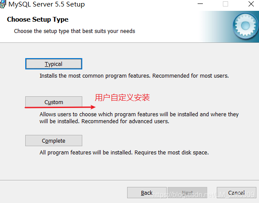Click the MySQL installer icon in title bar
The width and height of the screenshot is (259, 203).
click(3, 4)
